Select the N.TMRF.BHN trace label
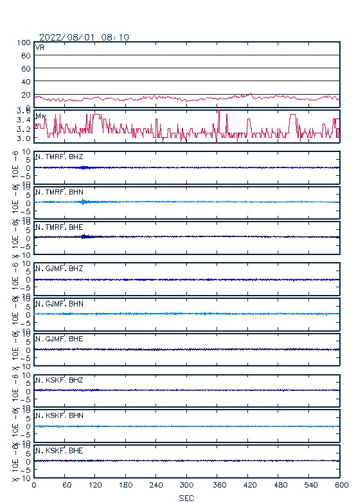The width and height of the screenshot is (356, 503). 59,192
